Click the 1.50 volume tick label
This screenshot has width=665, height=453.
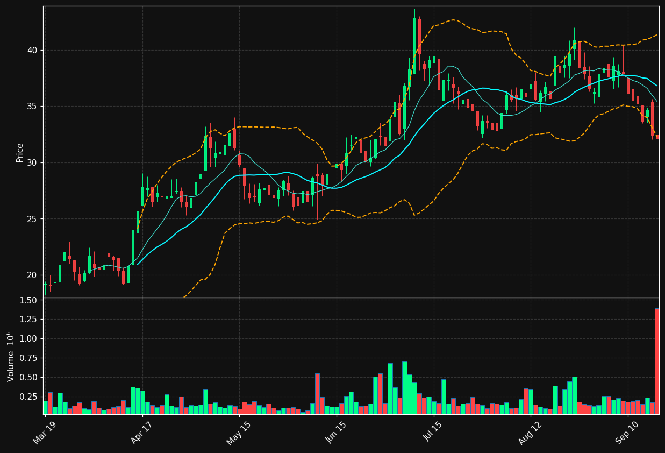coord(30,300)
